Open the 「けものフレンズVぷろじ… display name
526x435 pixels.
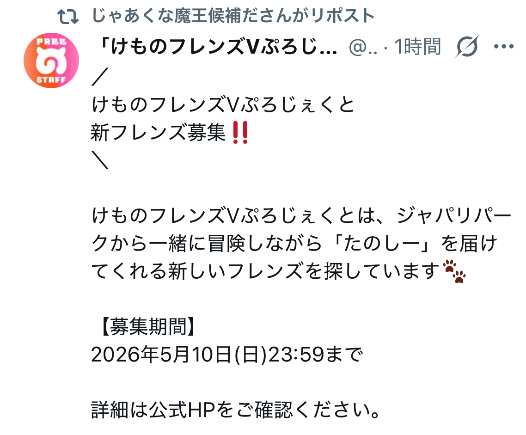click(217, 46)
